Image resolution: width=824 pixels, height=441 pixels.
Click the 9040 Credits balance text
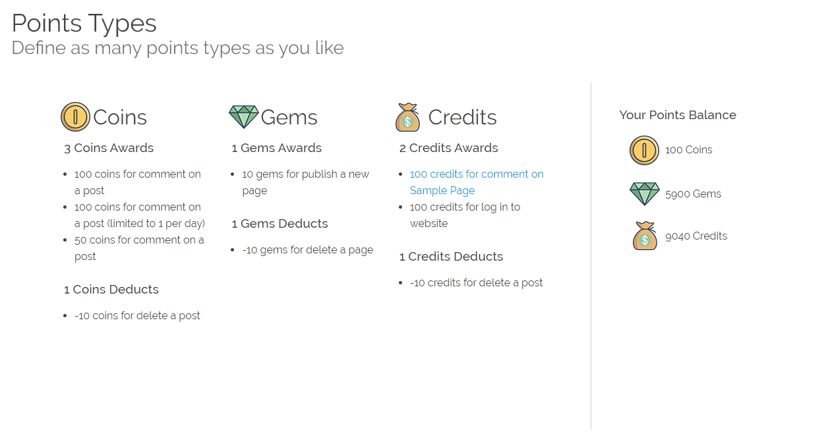click(696, 236)
